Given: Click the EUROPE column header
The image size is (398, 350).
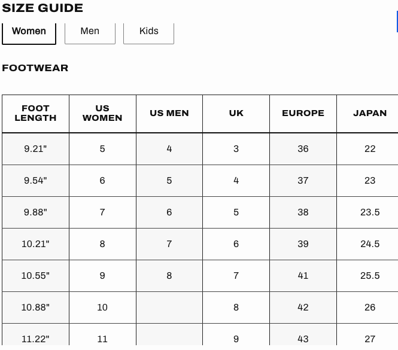Looking at the screenshot, I should pyautogui.click(x=303, y=114).
